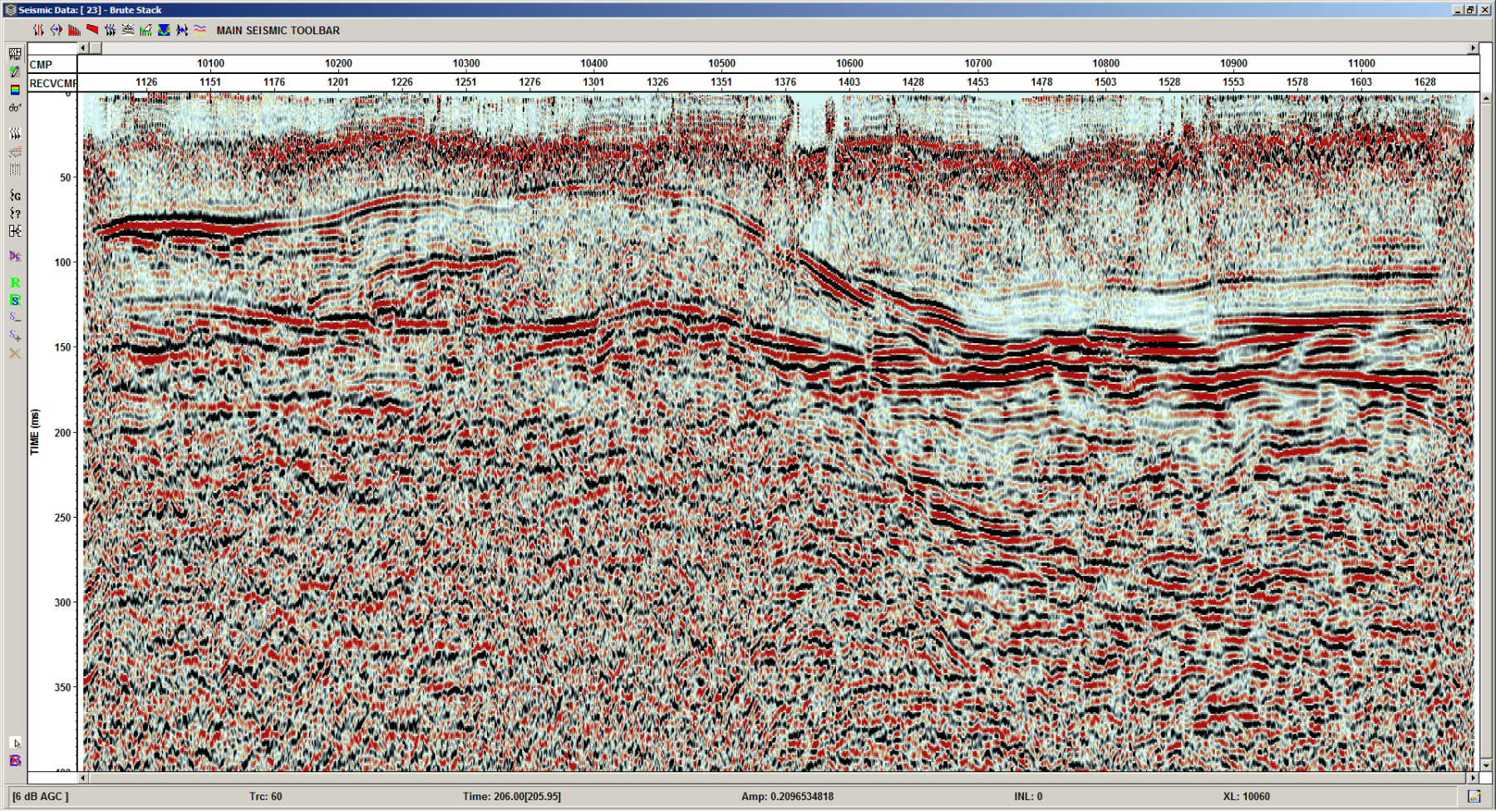
Task: Click the multicolor wavy horizons toolbar icon
Action: point(200,30)
